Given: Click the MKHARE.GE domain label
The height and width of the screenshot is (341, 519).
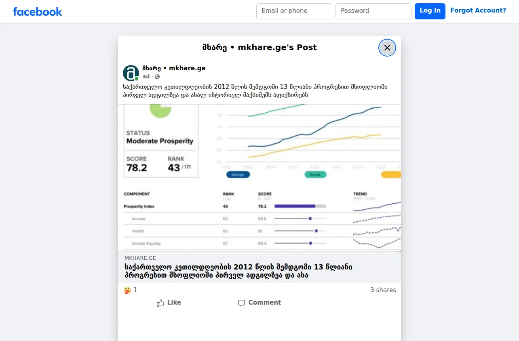Looking at the screenshot, I should pos(140,258).
